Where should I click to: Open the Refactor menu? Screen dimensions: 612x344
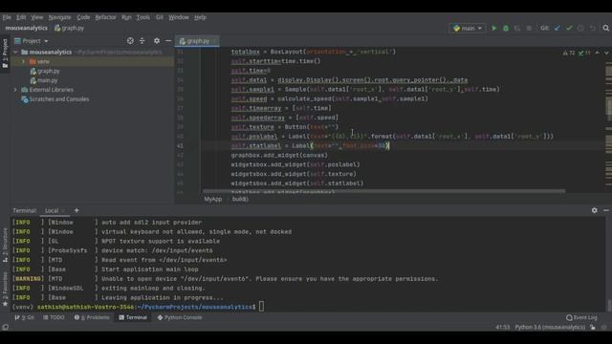click(105, 17)
